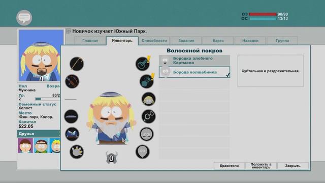Click the profile avatar portrait
Viewport: 325px width, 183px height.
click(x=41, y=55)
